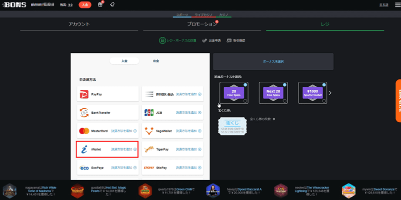Viewport: 401px width, 200px height.
Task: Click the MasterCard logo icon
Action: (84, 131)
